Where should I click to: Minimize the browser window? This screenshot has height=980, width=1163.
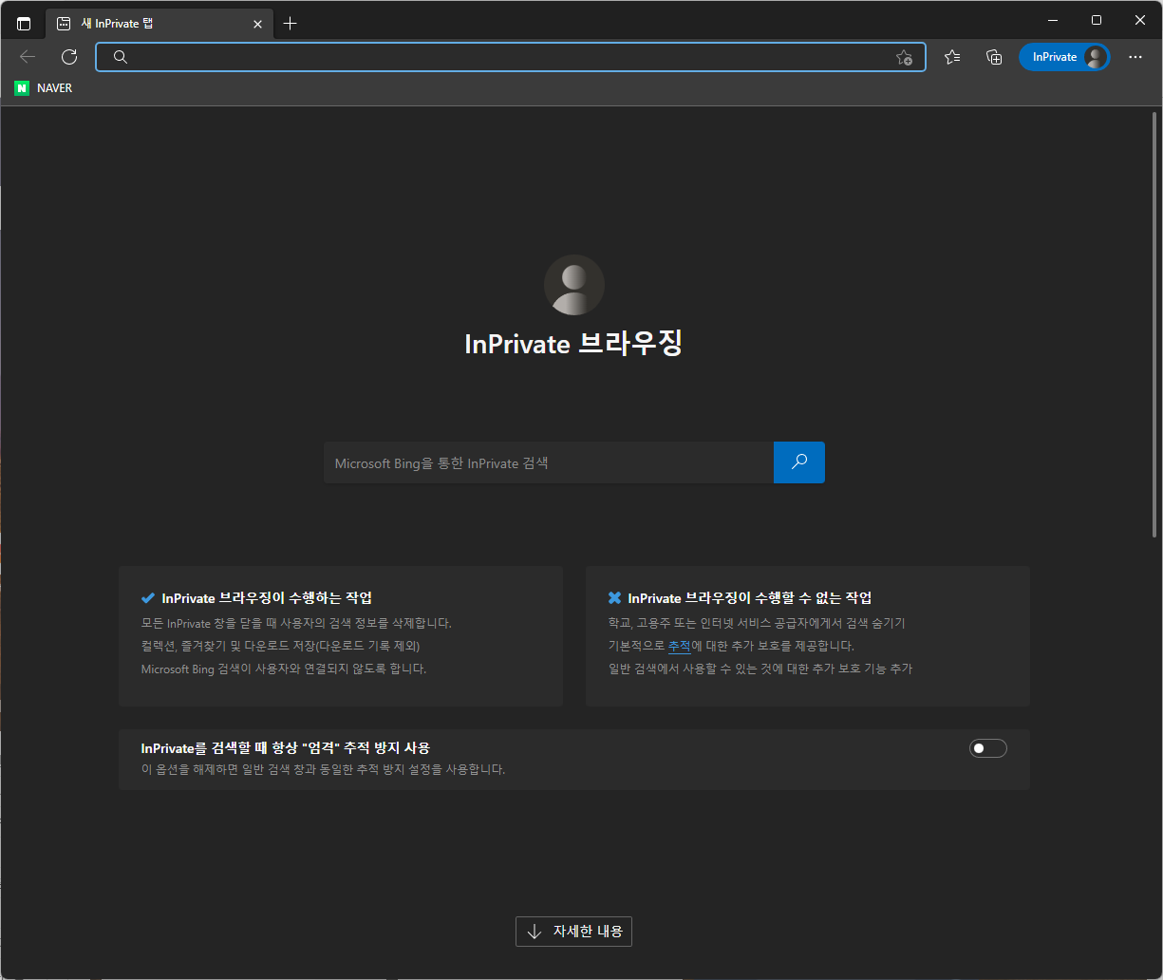1053,20
